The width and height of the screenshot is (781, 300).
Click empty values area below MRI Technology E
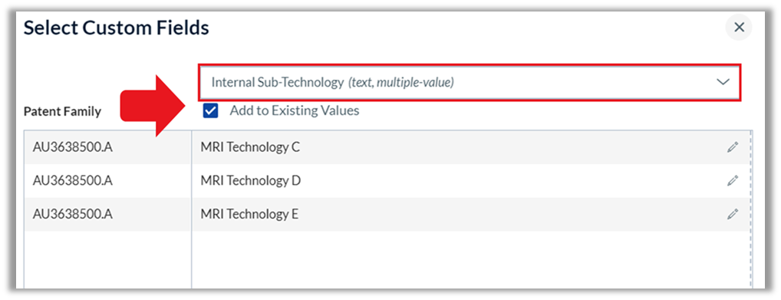click(471, 259)
